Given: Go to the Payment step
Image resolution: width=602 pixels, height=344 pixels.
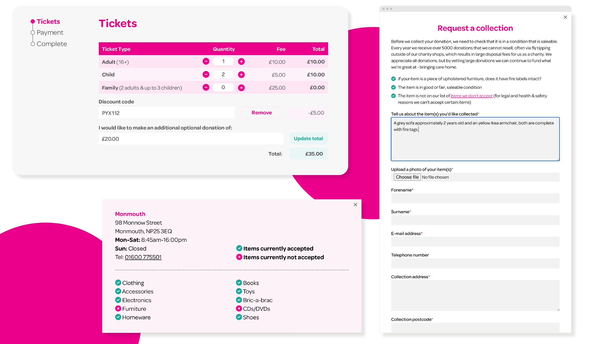Looking at the screenshot, I should click(50, 33).
